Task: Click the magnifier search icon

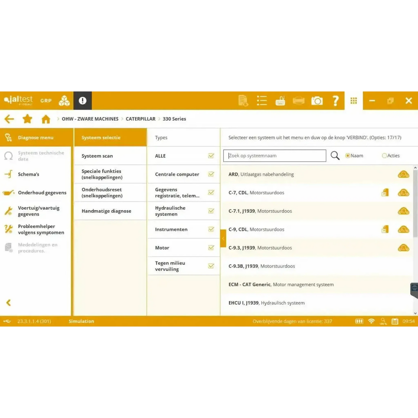Action: tap(335, 156)
